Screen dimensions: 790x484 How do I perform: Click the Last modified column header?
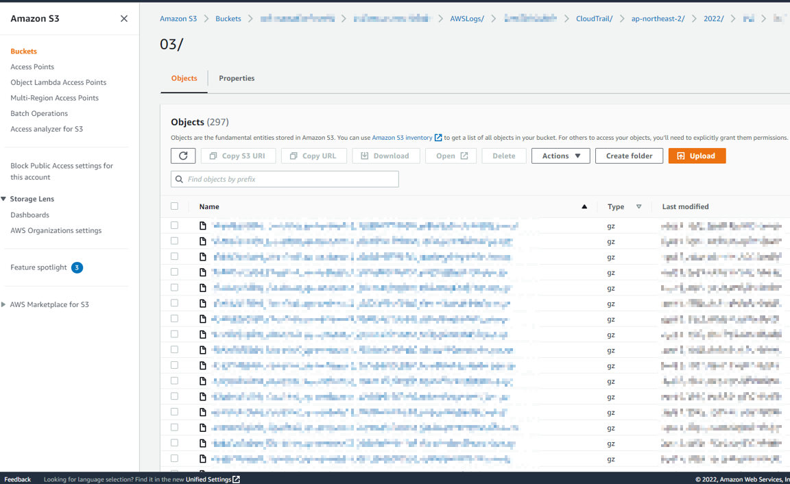click(x=685, y=206)
